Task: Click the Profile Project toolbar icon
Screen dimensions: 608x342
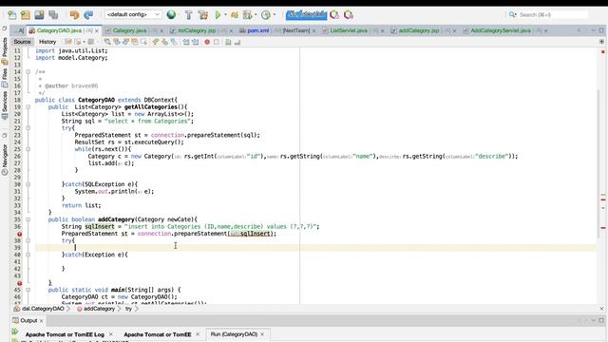Action: pyautogui.click(x=247, y=15)
